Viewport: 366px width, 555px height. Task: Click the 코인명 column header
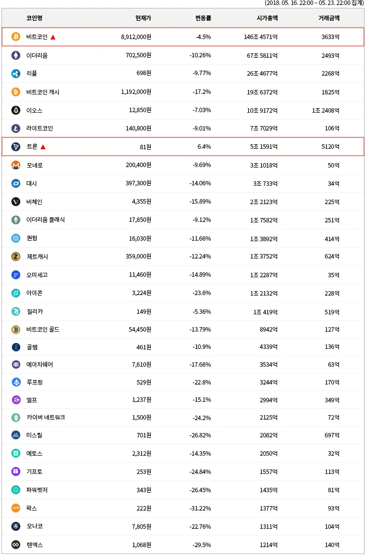[x=34, y=18]
